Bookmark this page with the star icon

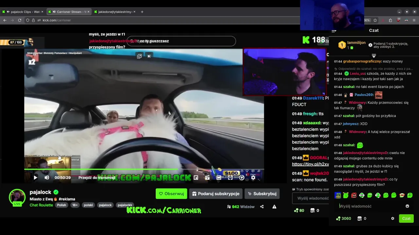(375, 20)
